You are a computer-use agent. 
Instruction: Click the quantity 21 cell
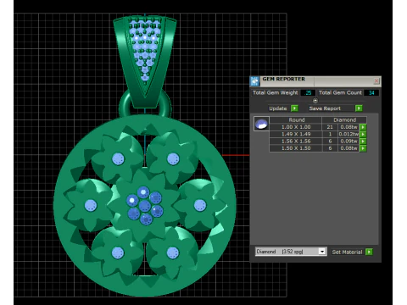click(x=330, y=127)
